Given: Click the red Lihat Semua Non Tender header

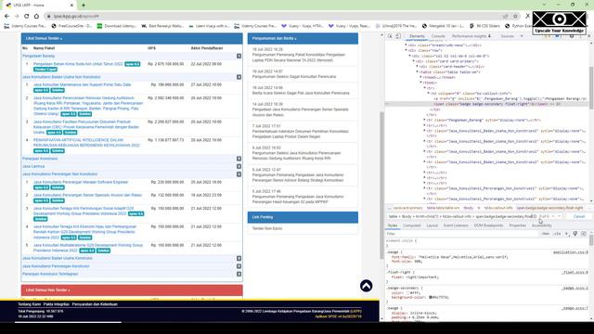Looking at the screenshot, I should pyautogui.click(x=132, y=290).
